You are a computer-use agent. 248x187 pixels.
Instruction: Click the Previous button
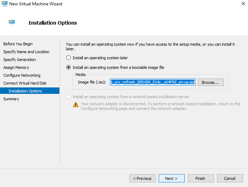click(x=142, y=178)
